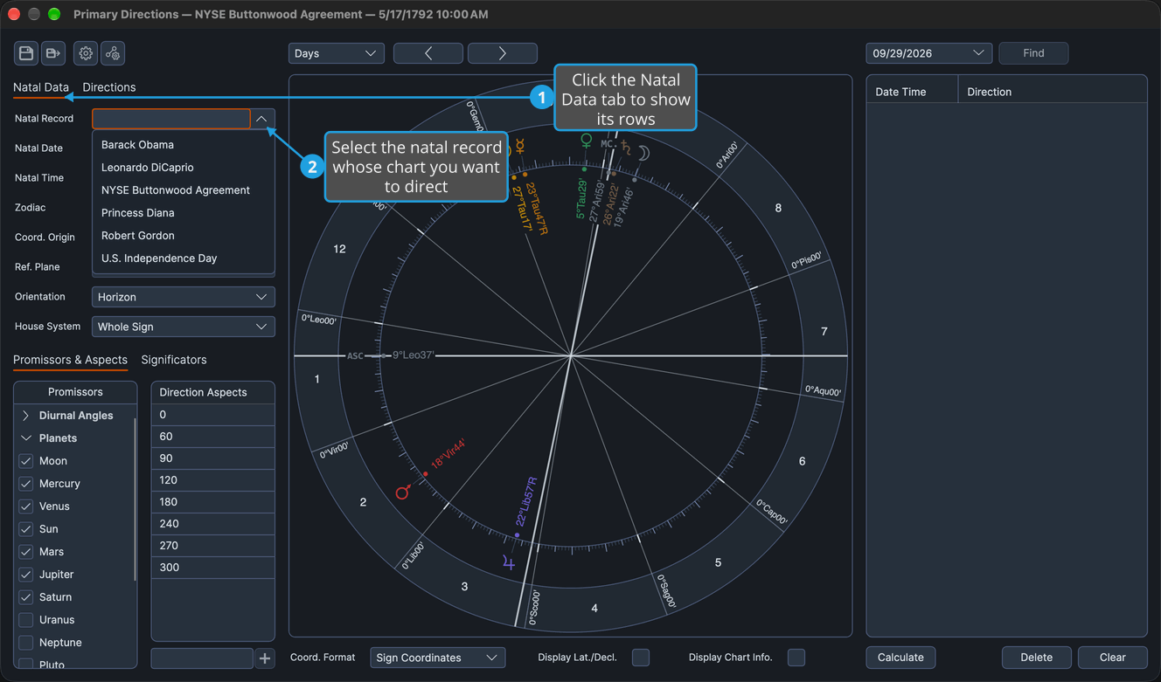Choose Barack Obama from natal record list
Screen dimensions: 1161x682
pos(184,145)
